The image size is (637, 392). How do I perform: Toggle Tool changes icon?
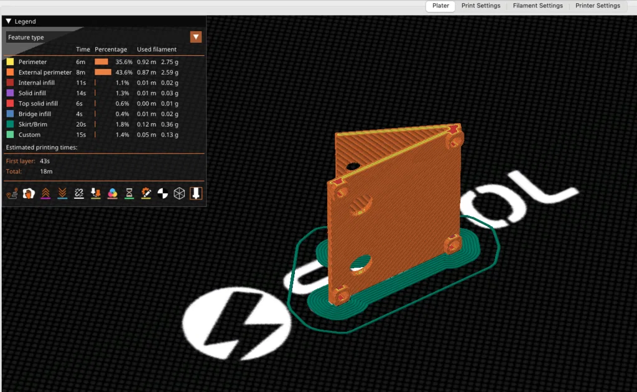point(95,194)
